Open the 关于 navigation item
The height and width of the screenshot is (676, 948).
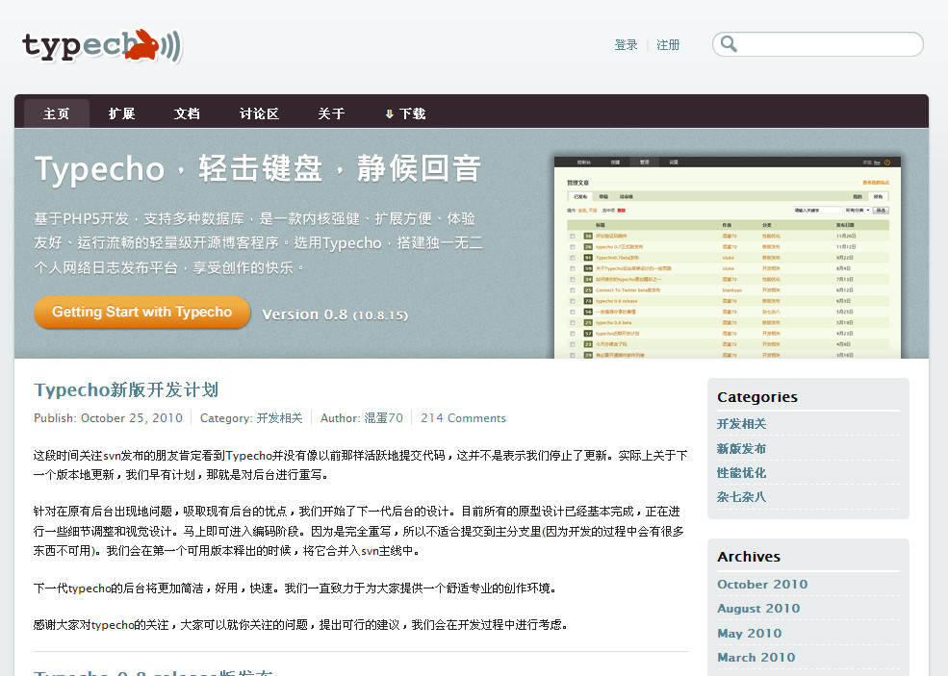pyautogui.click(x=331, y=113)
